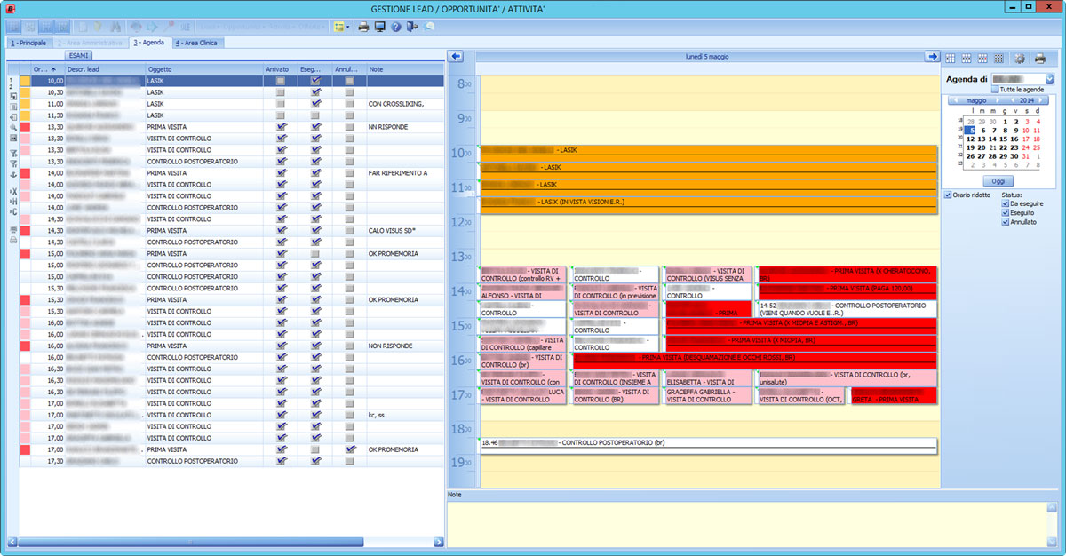Enable the Tutte le agende checkbox

tap(995, 90)
